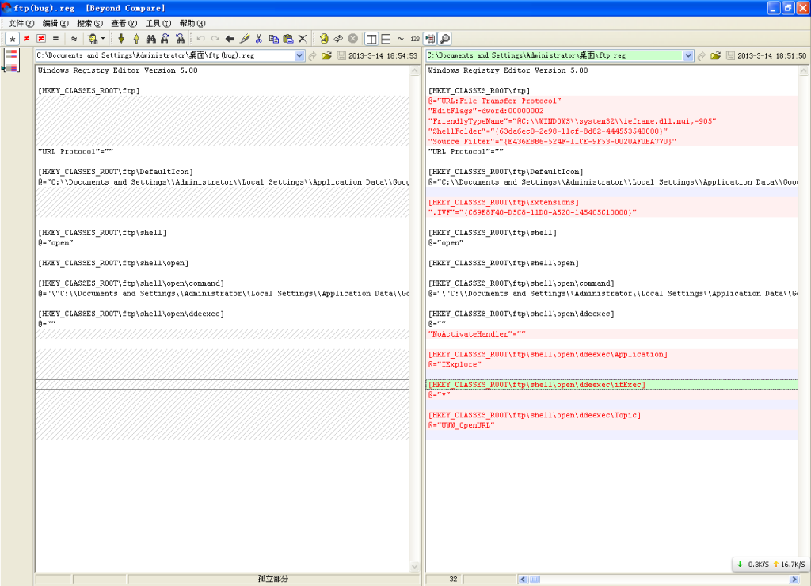Open the left pane's browse folder icon
811x586 pixels.
tap(326, 56)
